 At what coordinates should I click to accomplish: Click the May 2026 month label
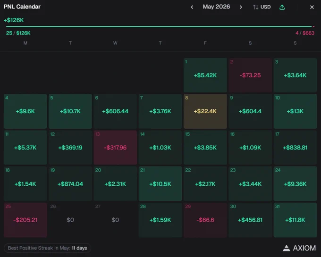point(216,7)
